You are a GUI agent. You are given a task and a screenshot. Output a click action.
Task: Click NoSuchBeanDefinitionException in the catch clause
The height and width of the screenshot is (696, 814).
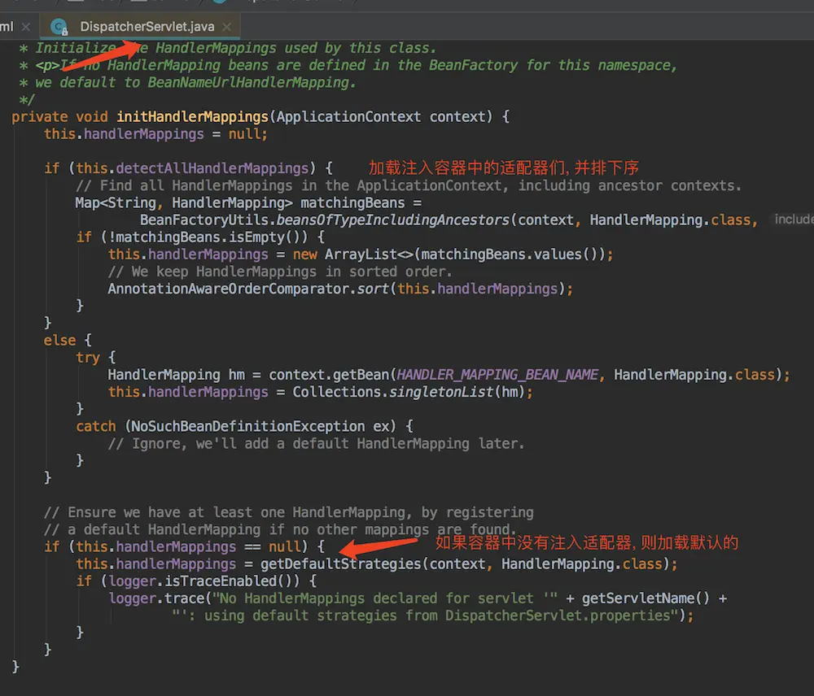point(245,426)
